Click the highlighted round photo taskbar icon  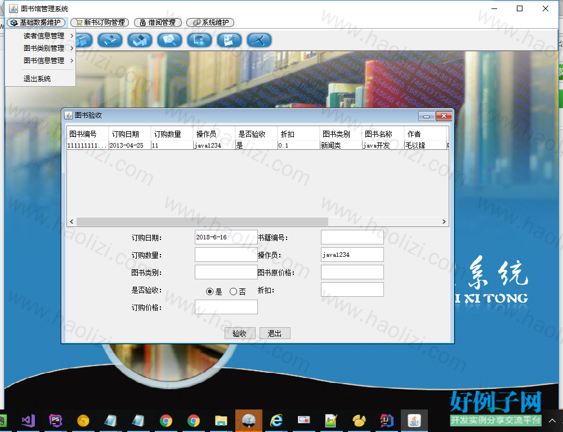(x=249, y=420)
